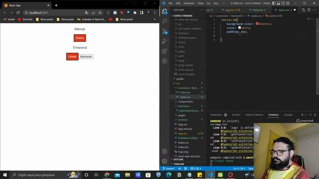The width and height of the screenshot is (319, 179).
Task: Share this page from the address bar
Action: 93,12
